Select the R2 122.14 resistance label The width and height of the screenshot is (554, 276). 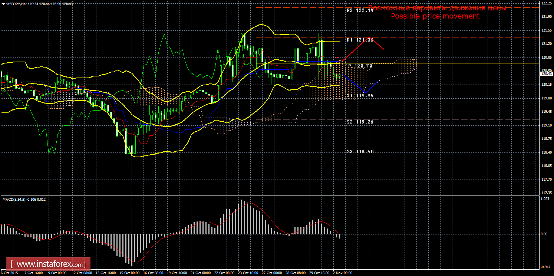pyautogui.click(x=360, y=10)
